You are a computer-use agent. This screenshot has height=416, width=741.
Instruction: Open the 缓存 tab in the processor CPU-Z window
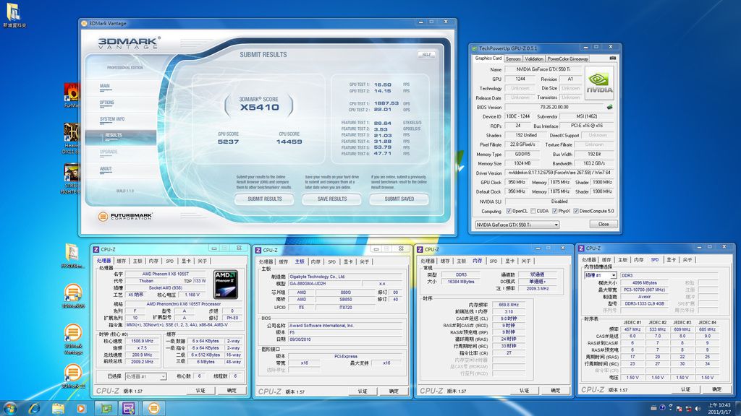(122, 261)
